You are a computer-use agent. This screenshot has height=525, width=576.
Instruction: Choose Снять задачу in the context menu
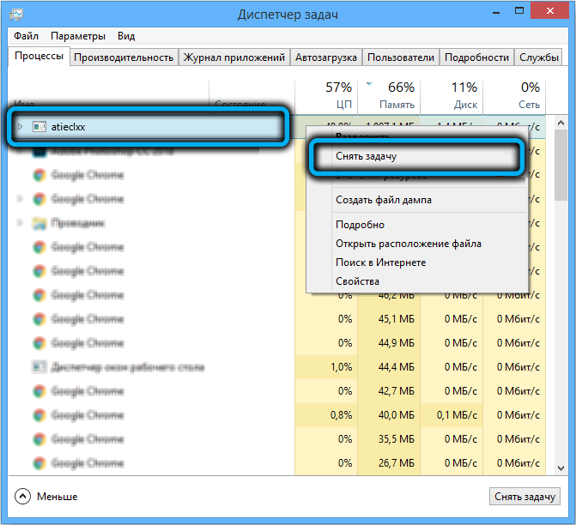pos(366,157)
